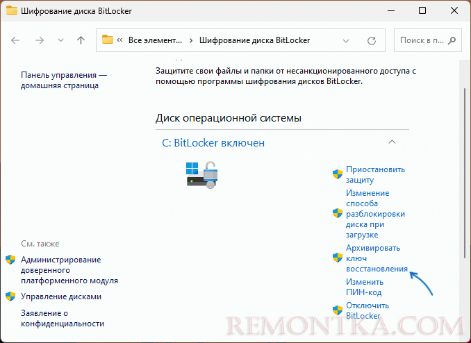
Task: Open 'Панель управления — домашняя страница' link
Action: 64,80
